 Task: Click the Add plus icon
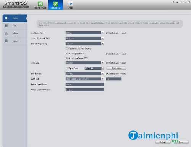point(71,4)
